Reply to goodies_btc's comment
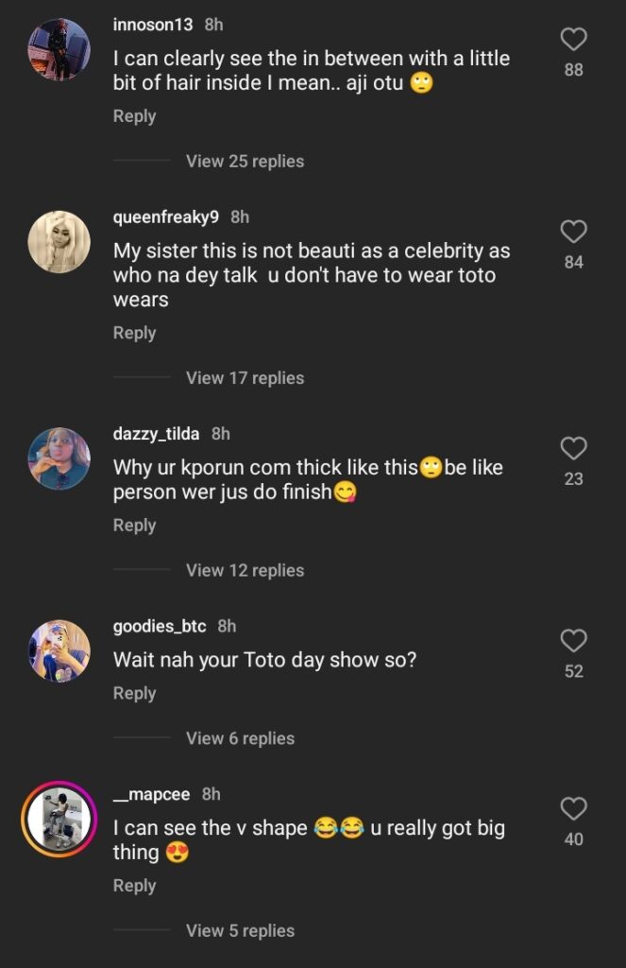Viewport: 626px width, 968px height. pos(134,693)
